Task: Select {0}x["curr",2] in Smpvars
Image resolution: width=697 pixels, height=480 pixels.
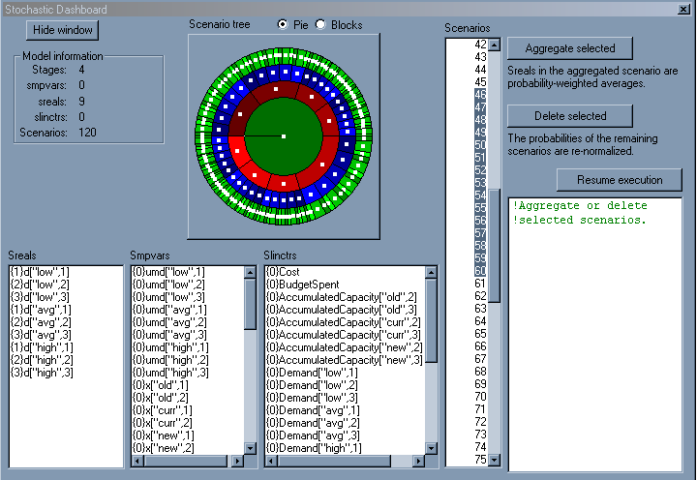Action: (163, 423)
